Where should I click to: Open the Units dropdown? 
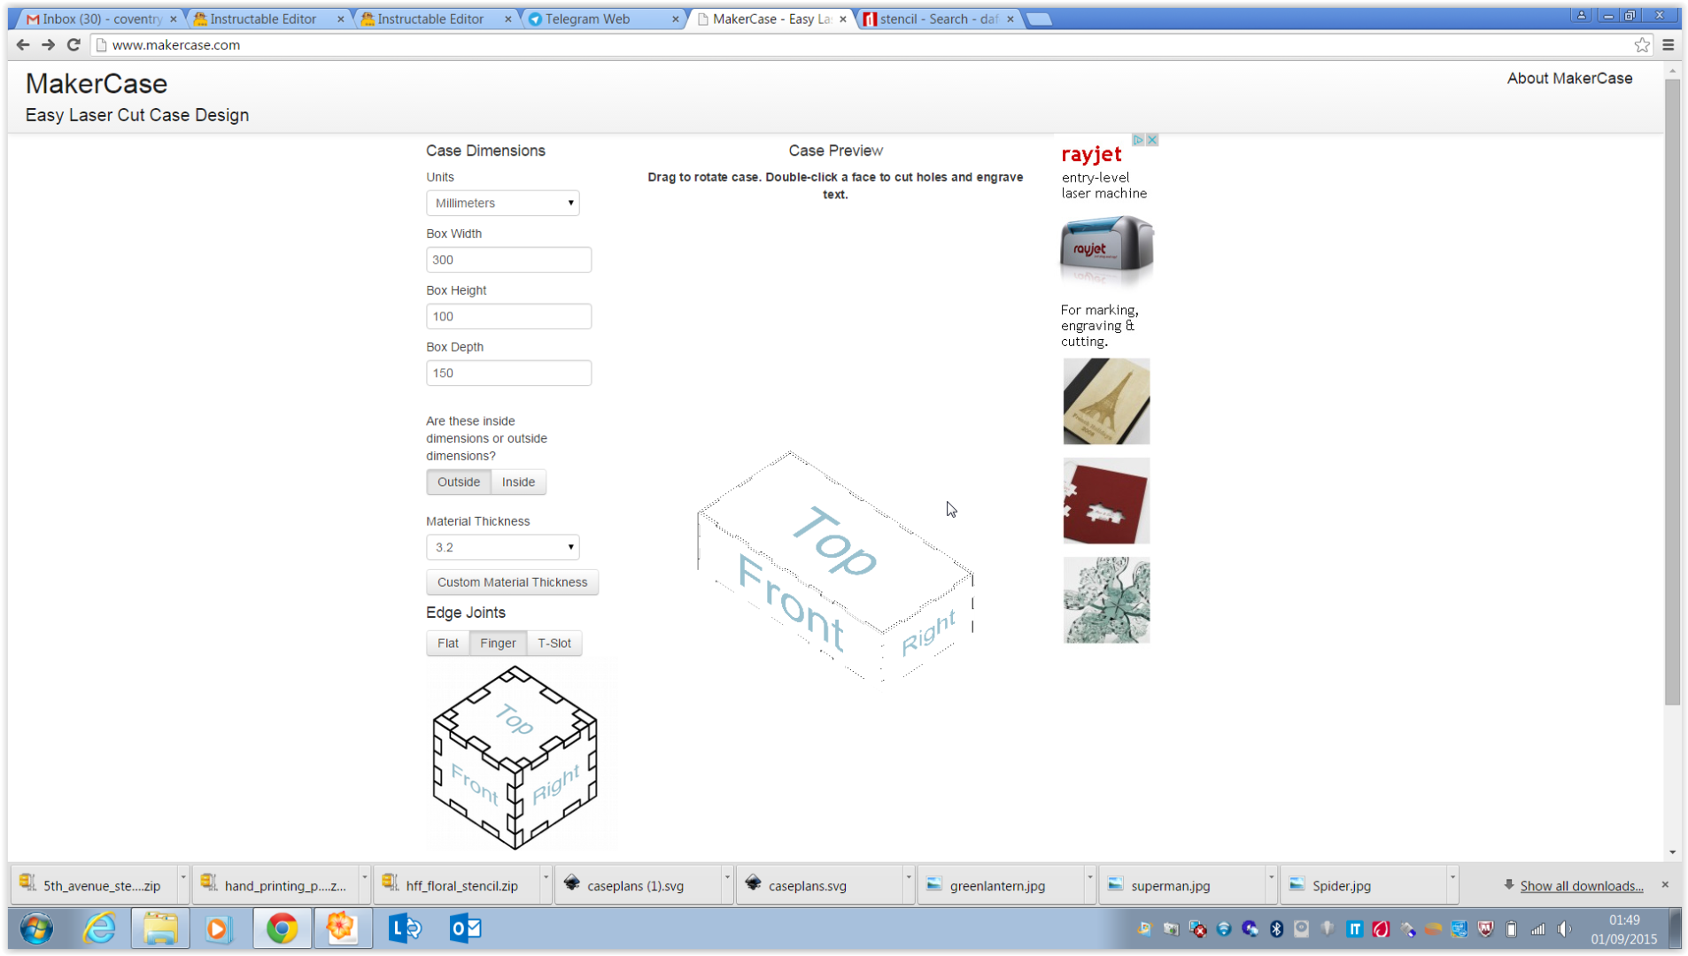click(502, 203)
